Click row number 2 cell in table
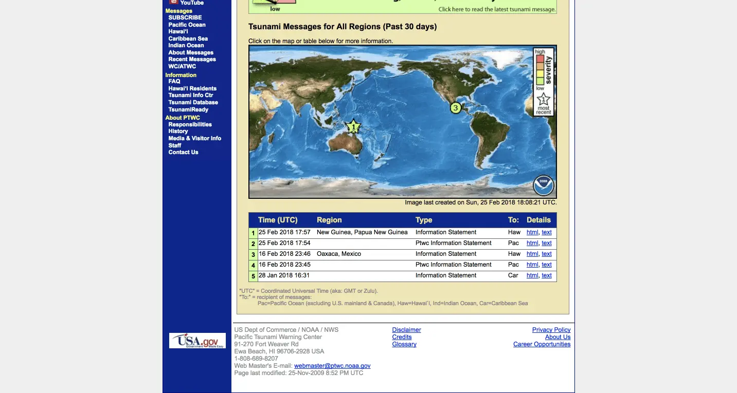Viewport: 737px width, 393px height. click(x=253, y=244)
